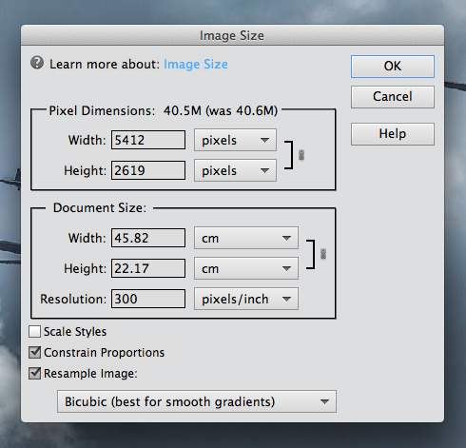466x448 pixels.
Task: Enable the Scale Styles checkbox
Action: pos(34,332)
